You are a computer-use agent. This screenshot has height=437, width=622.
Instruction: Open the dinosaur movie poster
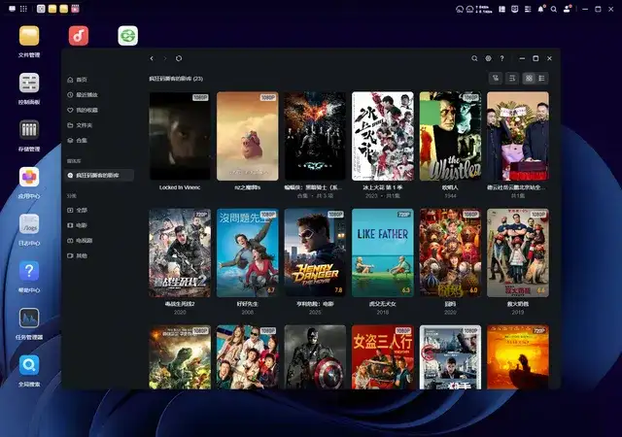pos(180,357)
